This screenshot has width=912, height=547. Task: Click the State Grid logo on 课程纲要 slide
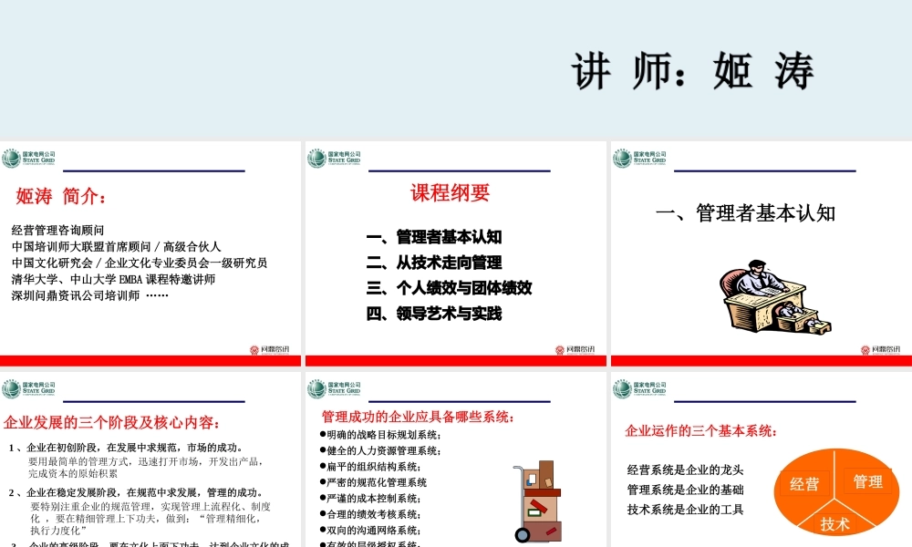pyautogui.click(x=334, y=158)
